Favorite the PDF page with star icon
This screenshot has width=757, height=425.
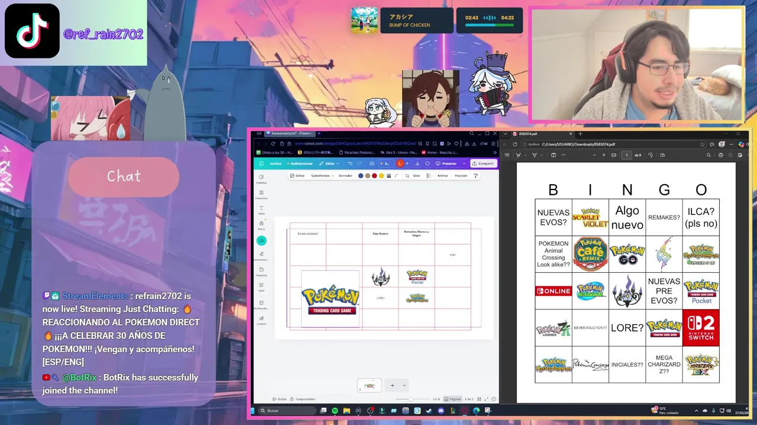tap(702, 145)
